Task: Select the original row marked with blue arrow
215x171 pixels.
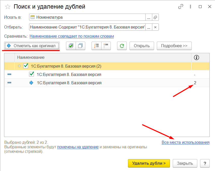Action: (107, 83)
